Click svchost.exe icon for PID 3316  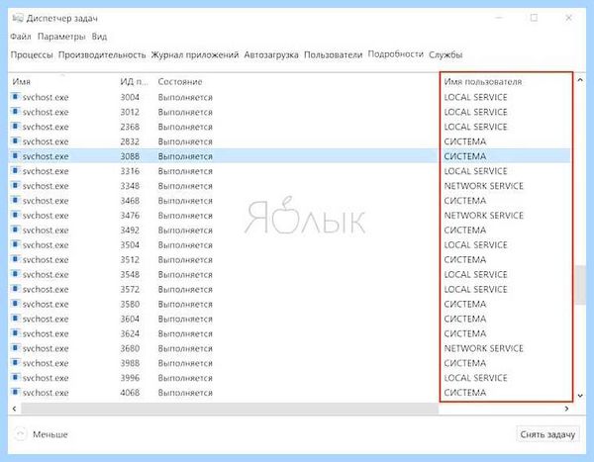15,170
